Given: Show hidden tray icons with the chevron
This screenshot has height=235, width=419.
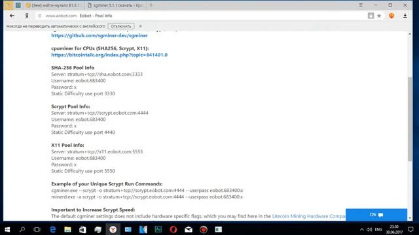Looking at the screenshot, I should click(x=361, y=229).
